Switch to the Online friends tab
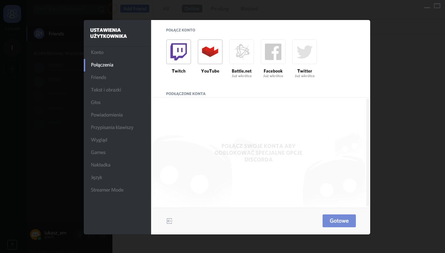The width and height of the screenshot is (445, 253). click(192, 9)
